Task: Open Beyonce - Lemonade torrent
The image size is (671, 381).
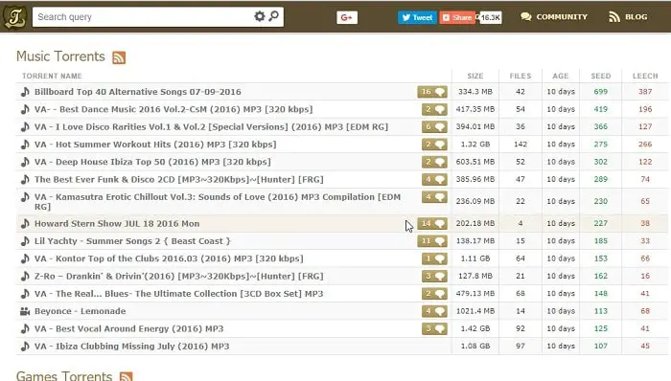Action: 80,311
